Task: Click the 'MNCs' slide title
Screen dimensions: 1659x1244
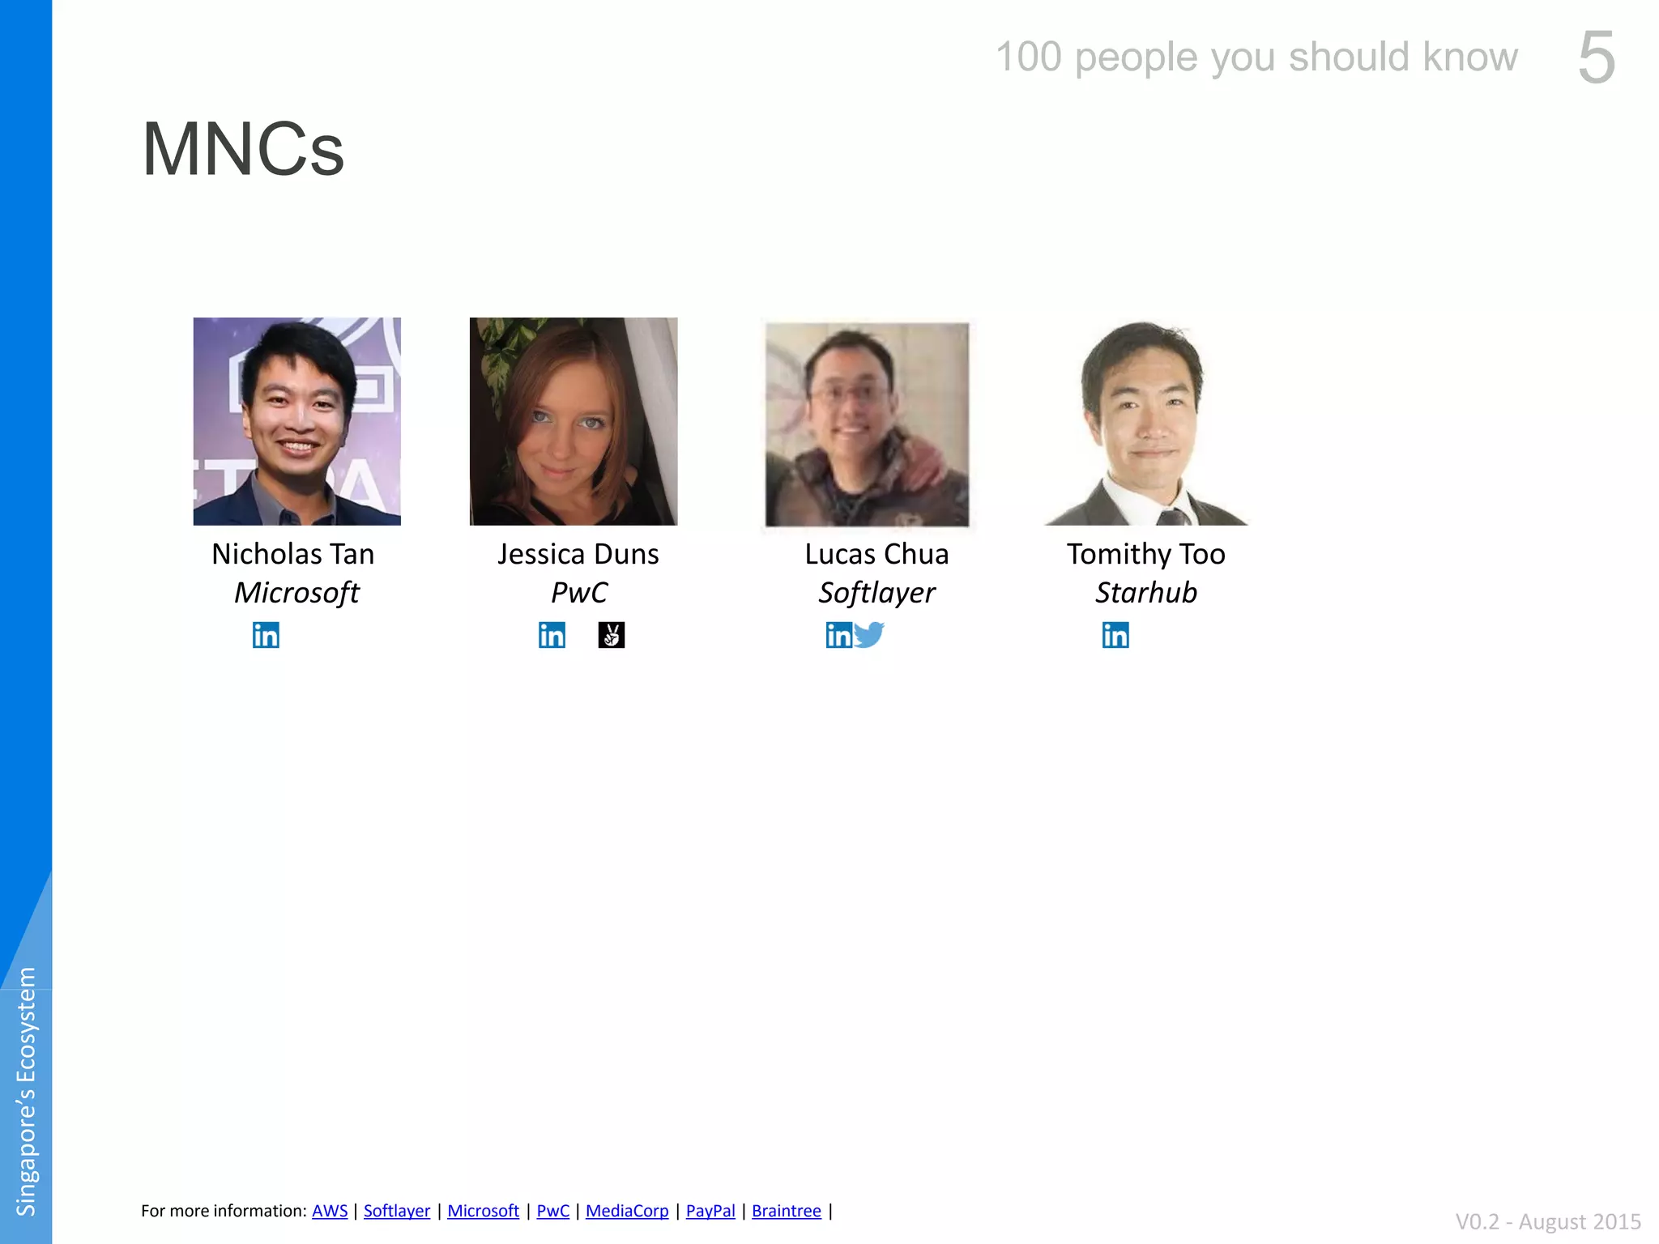Action: [243, 149]
